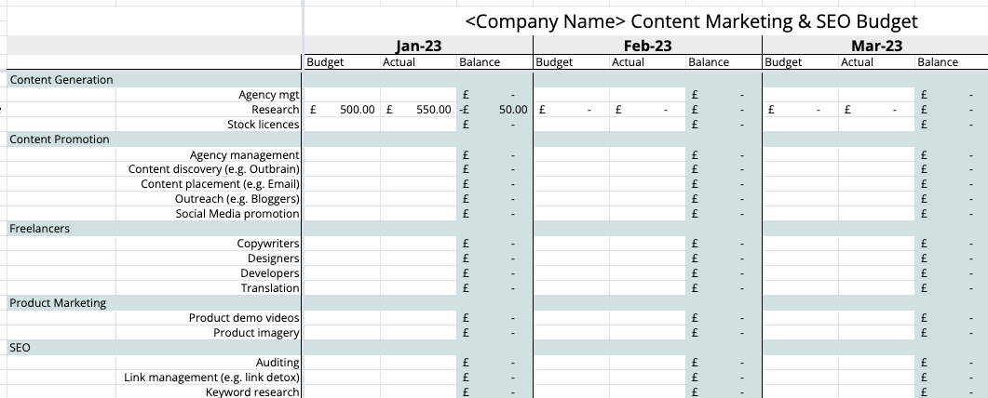Select the Agency mgt row label
This screenshot has width=988, height=398.
[x=269, y=95]
